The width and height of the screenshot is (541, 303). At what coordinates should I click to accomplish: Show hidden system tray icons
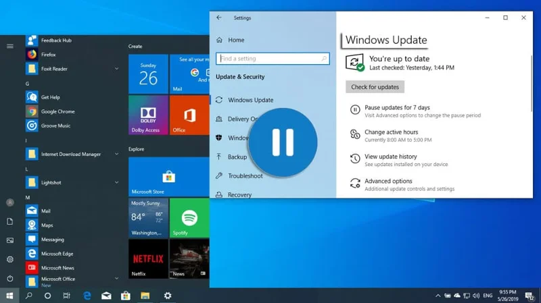click(438, 296)
